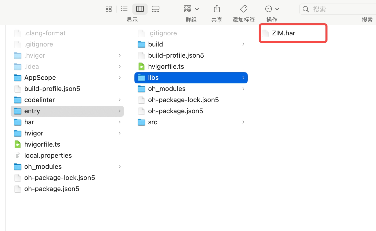Click the share icon

(x=217, y=9)
